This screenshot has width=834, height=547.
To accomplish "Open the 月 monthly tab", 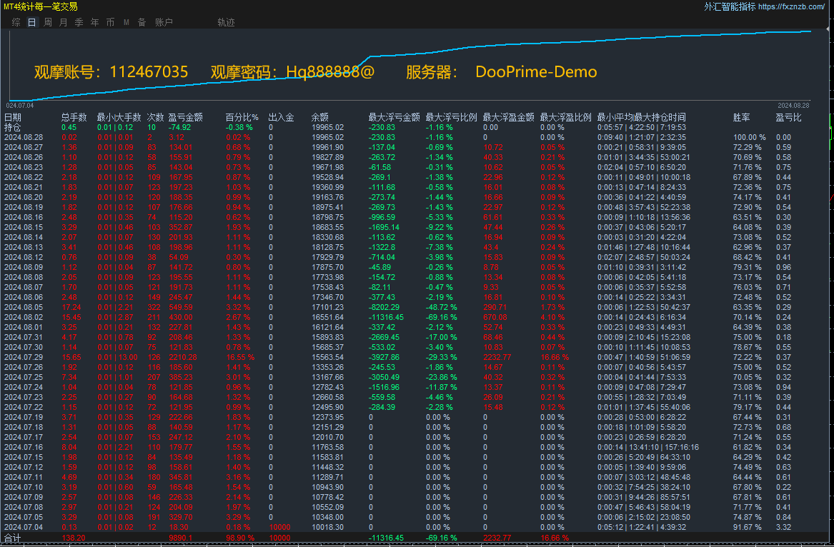I will [x=64, y=22].
